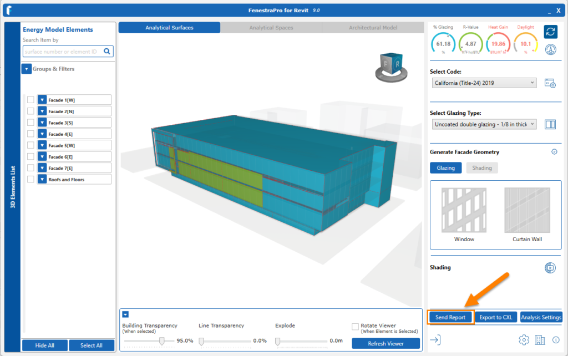Select the Shading geometry tab
Viewport: 568px width, 356px height.
point(482,167)
